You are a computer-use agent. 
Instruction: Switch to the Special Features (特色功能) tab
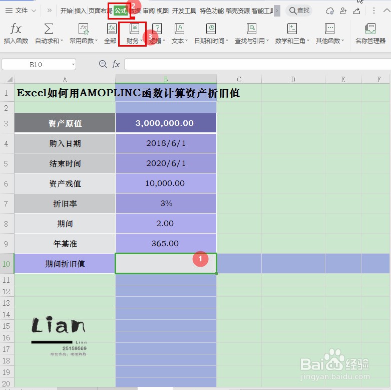211,11
